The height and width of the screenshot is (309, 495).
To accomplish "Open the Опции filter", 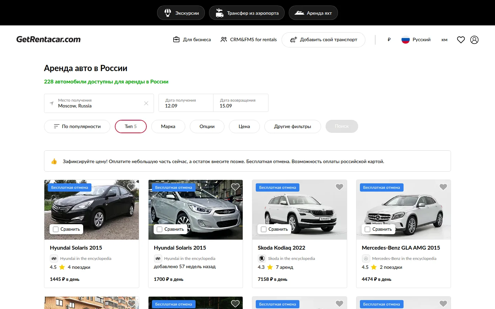I will point(207,126).
